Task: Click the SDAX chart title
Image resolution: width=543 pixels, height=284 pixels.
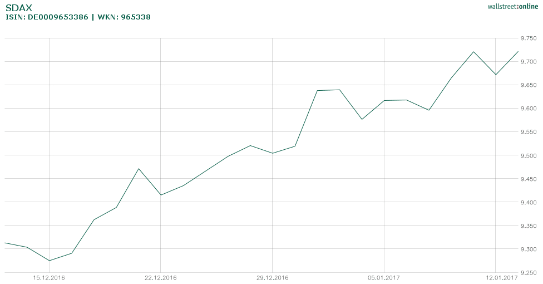Action: point(18,8)
